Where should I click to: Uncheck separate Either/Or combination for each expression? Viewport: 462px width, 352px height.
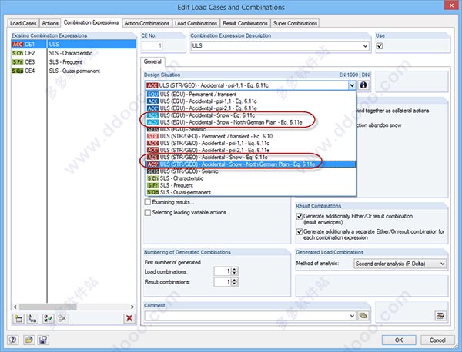[x=300, y=232]
